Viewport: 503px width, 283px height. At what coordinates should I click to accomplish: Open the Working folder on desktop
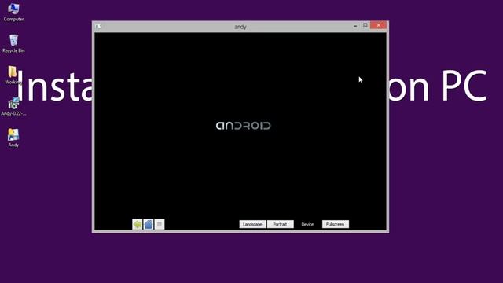[13, 75]
